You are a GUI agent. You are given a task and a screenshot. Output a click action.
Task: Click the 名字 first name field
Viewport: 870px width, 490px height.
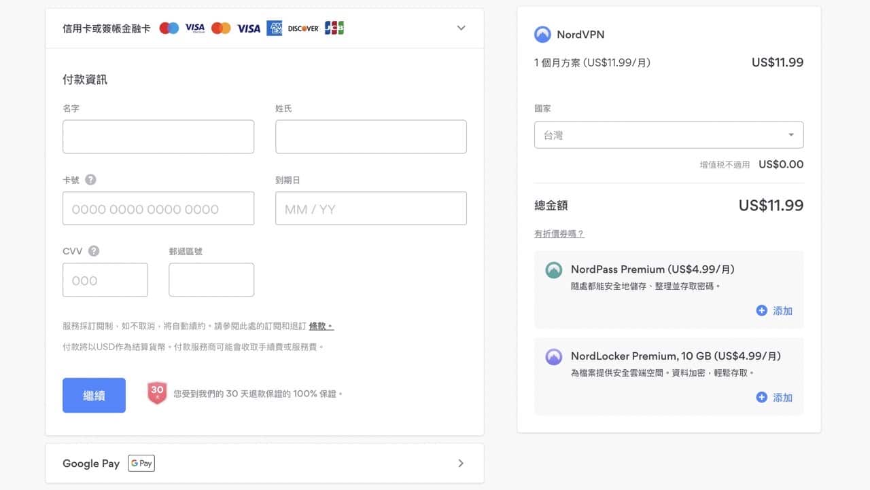click(x=158, y=136)
